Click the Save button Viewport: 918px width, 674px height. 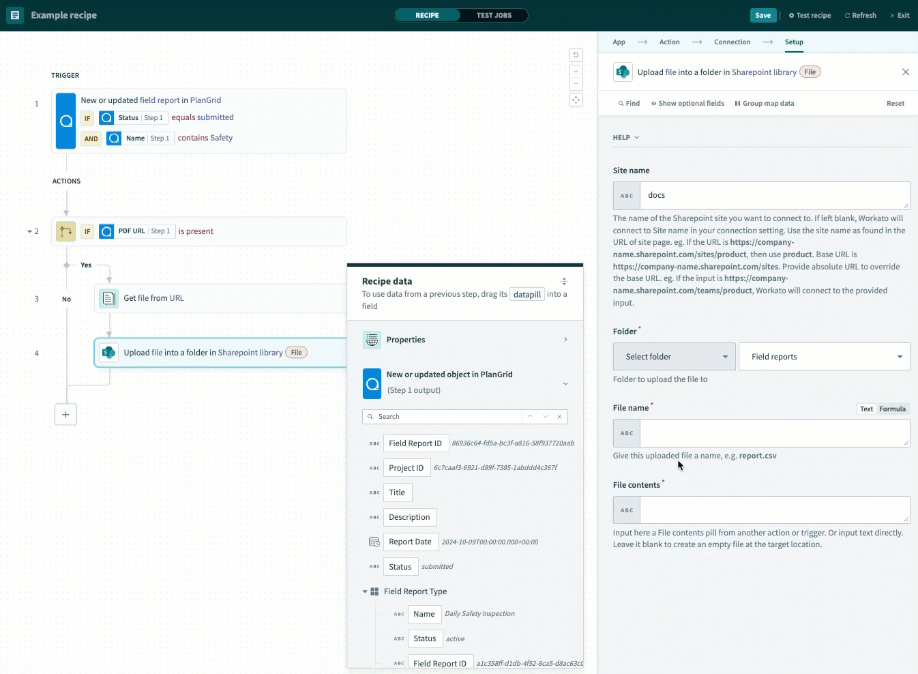tap(762, 15)
